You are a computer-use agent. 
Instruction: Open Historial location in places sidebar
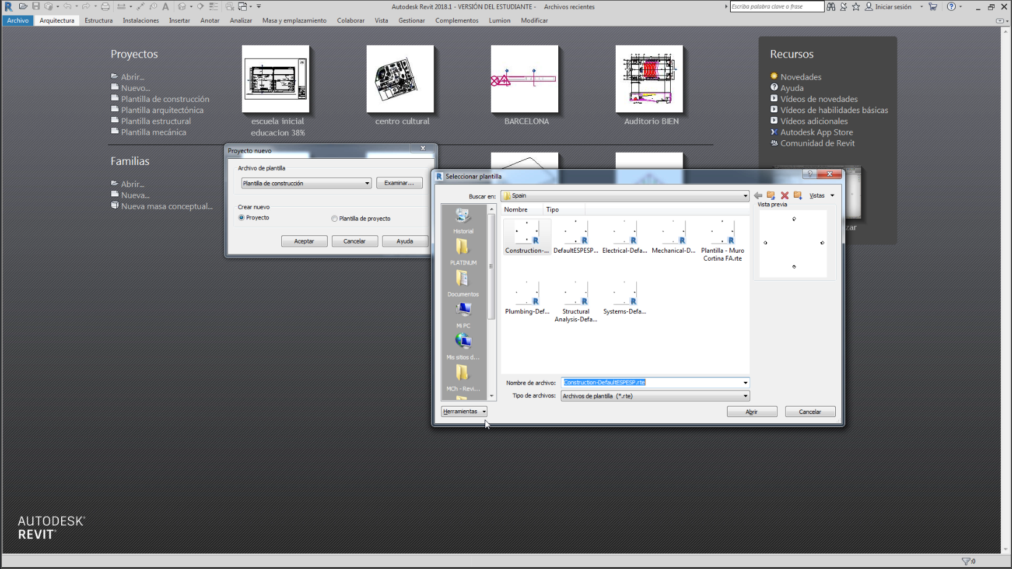[463, 221]
